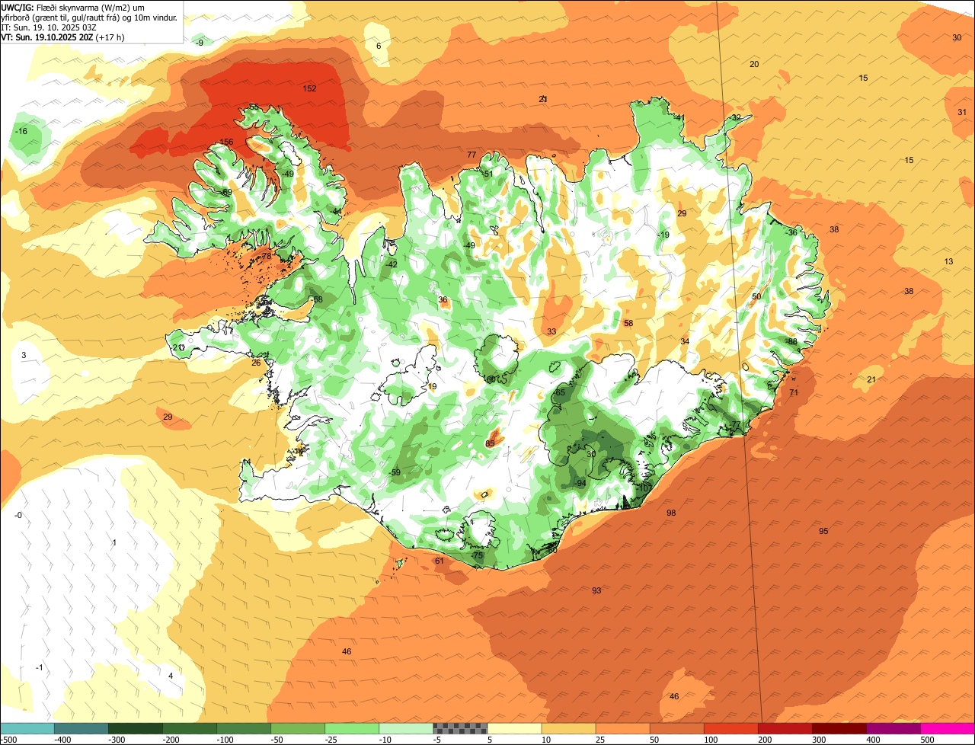Click the 33 value in the north-central interior
Screen dimensions: 975x745
[x=551, y=331]
